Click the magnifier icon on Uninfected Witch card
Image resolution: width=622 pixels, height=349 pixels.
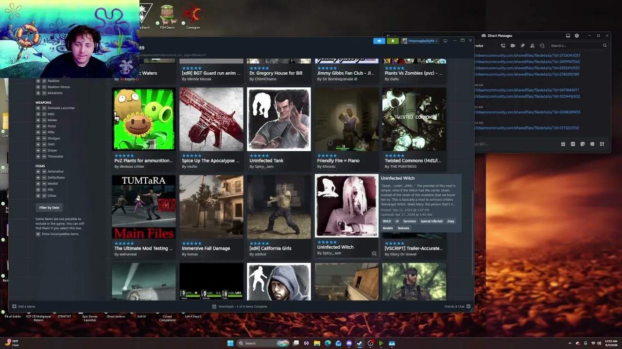374,254
